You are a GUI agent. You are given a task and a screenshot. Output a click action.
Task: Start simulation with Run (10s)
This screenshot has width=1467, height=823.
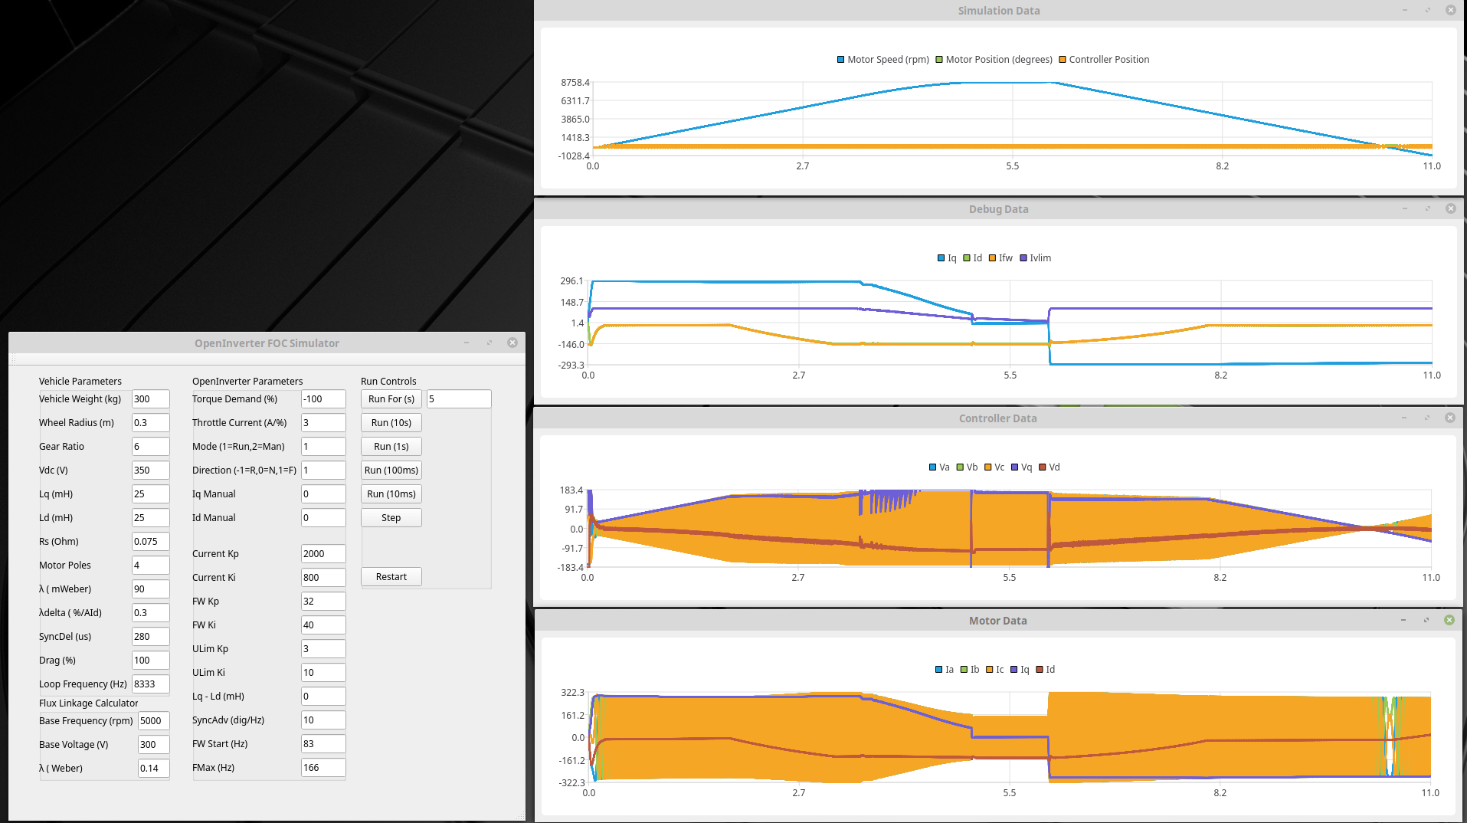point(391,423)
